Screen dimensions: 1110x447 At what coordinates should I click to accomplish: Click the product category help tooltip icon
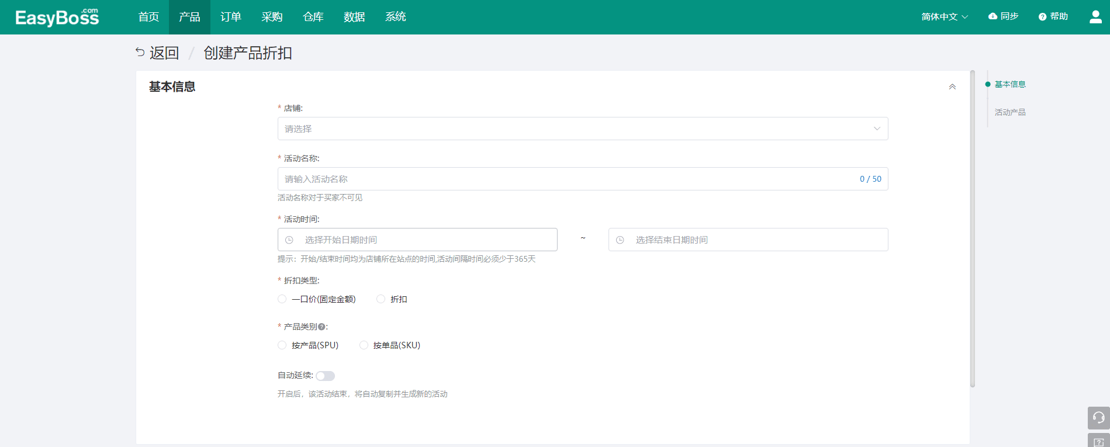point(321,327)
